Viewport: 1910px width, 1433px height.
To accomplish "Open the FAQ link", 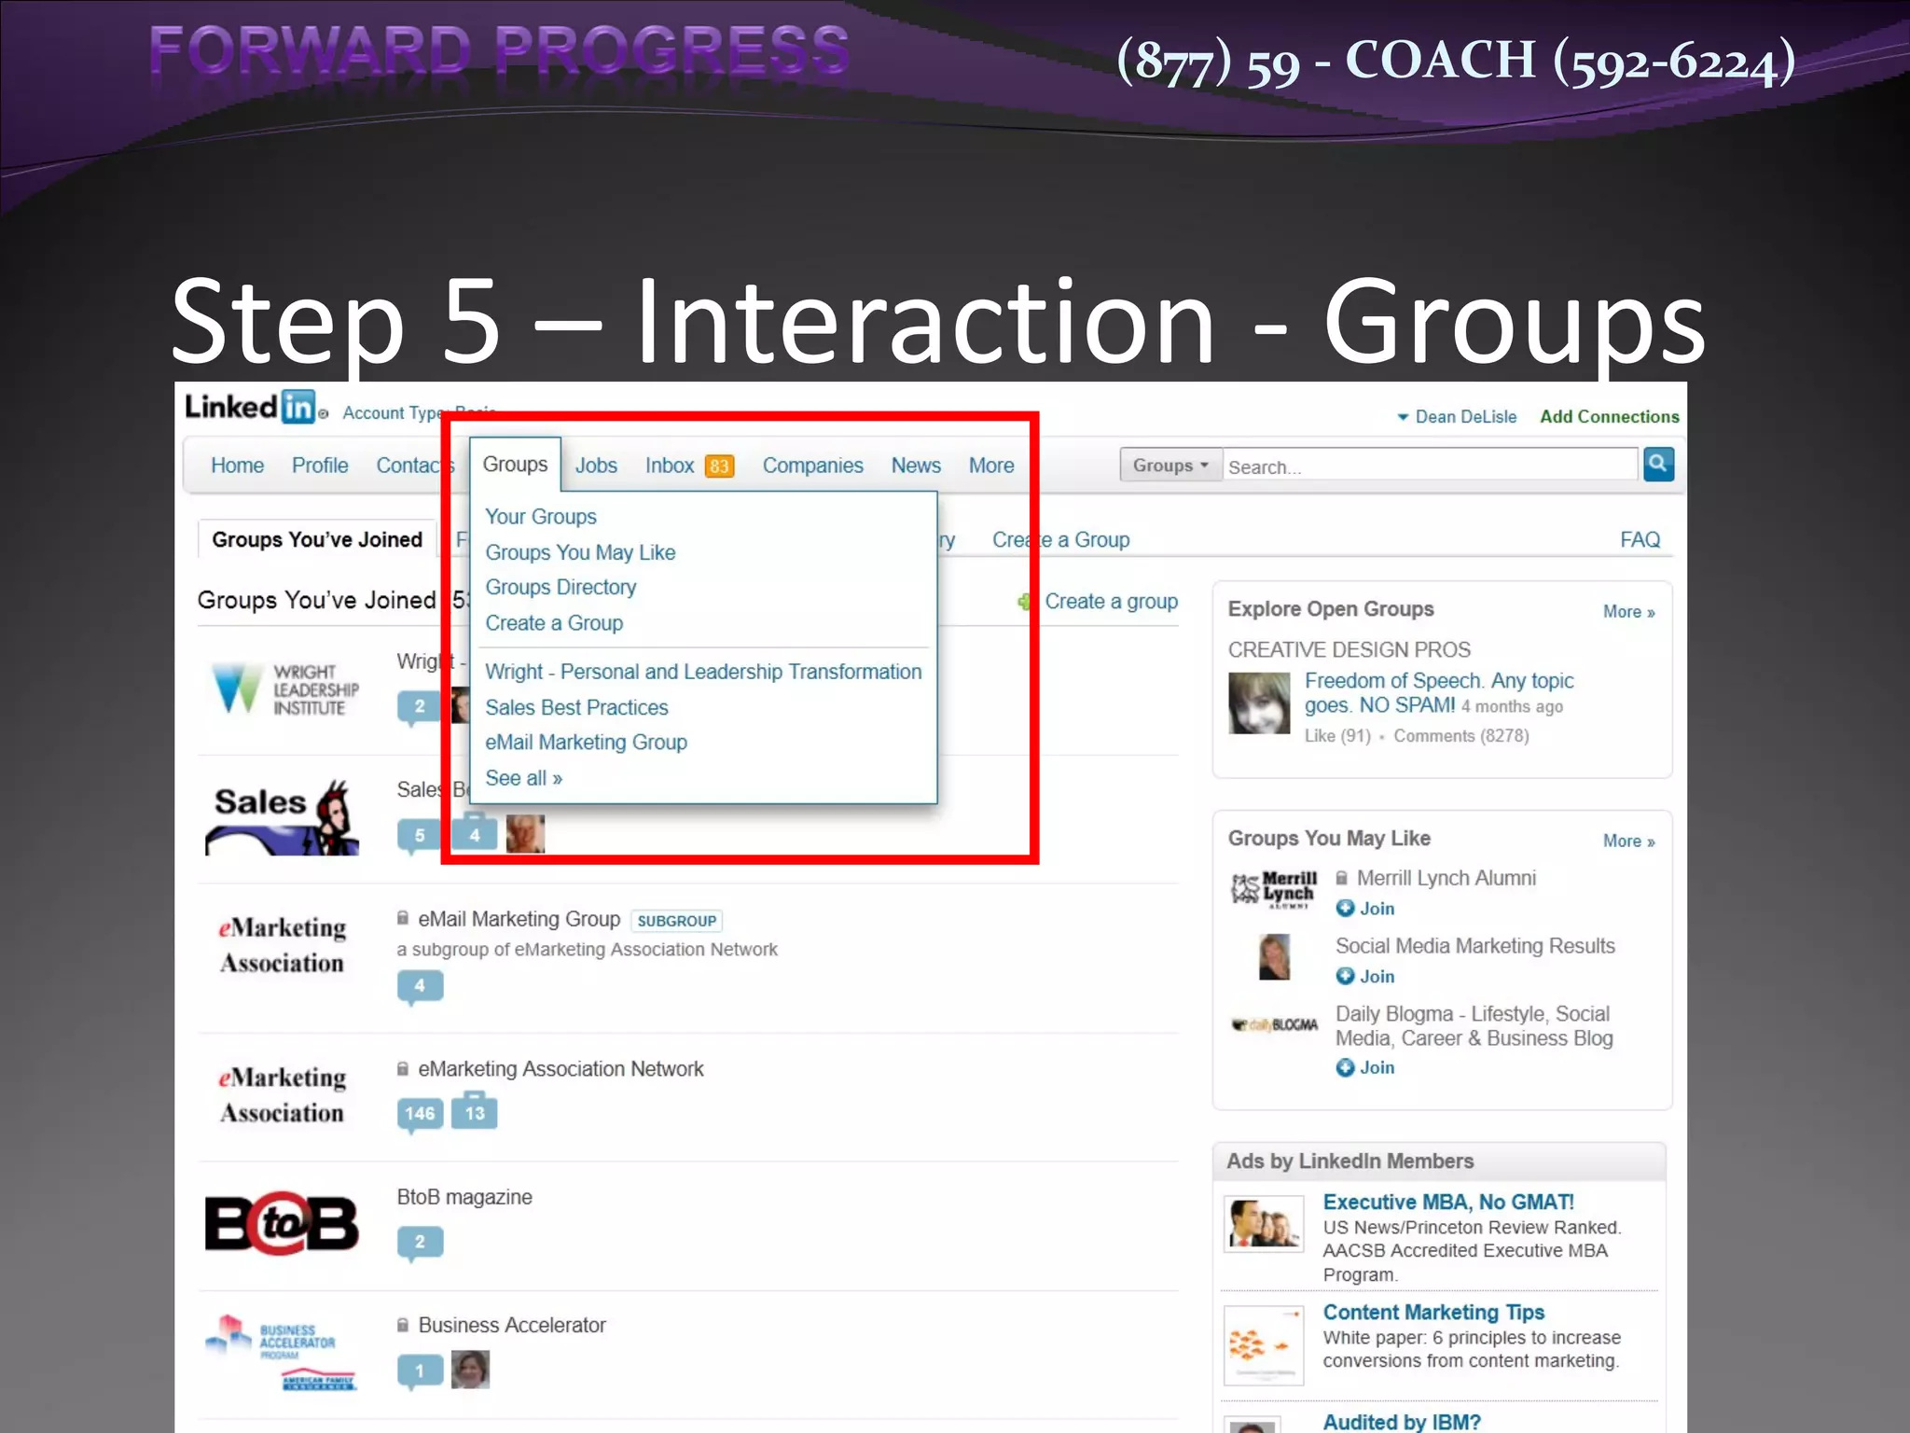I will pyautogui.click(x=1640, y=539).
